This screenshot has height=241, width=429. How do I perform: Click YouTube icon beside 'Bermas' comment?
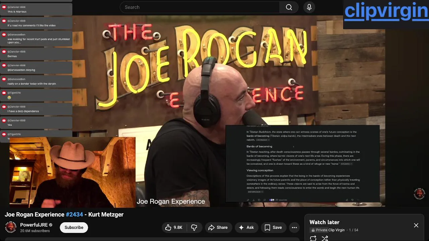[x=4, y=52]
